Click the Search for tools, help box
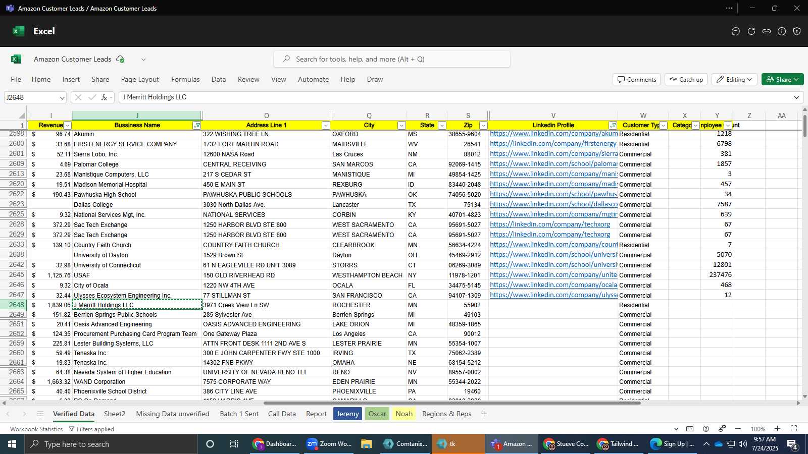This screenshot has height=454, width=808. point(392,59)
